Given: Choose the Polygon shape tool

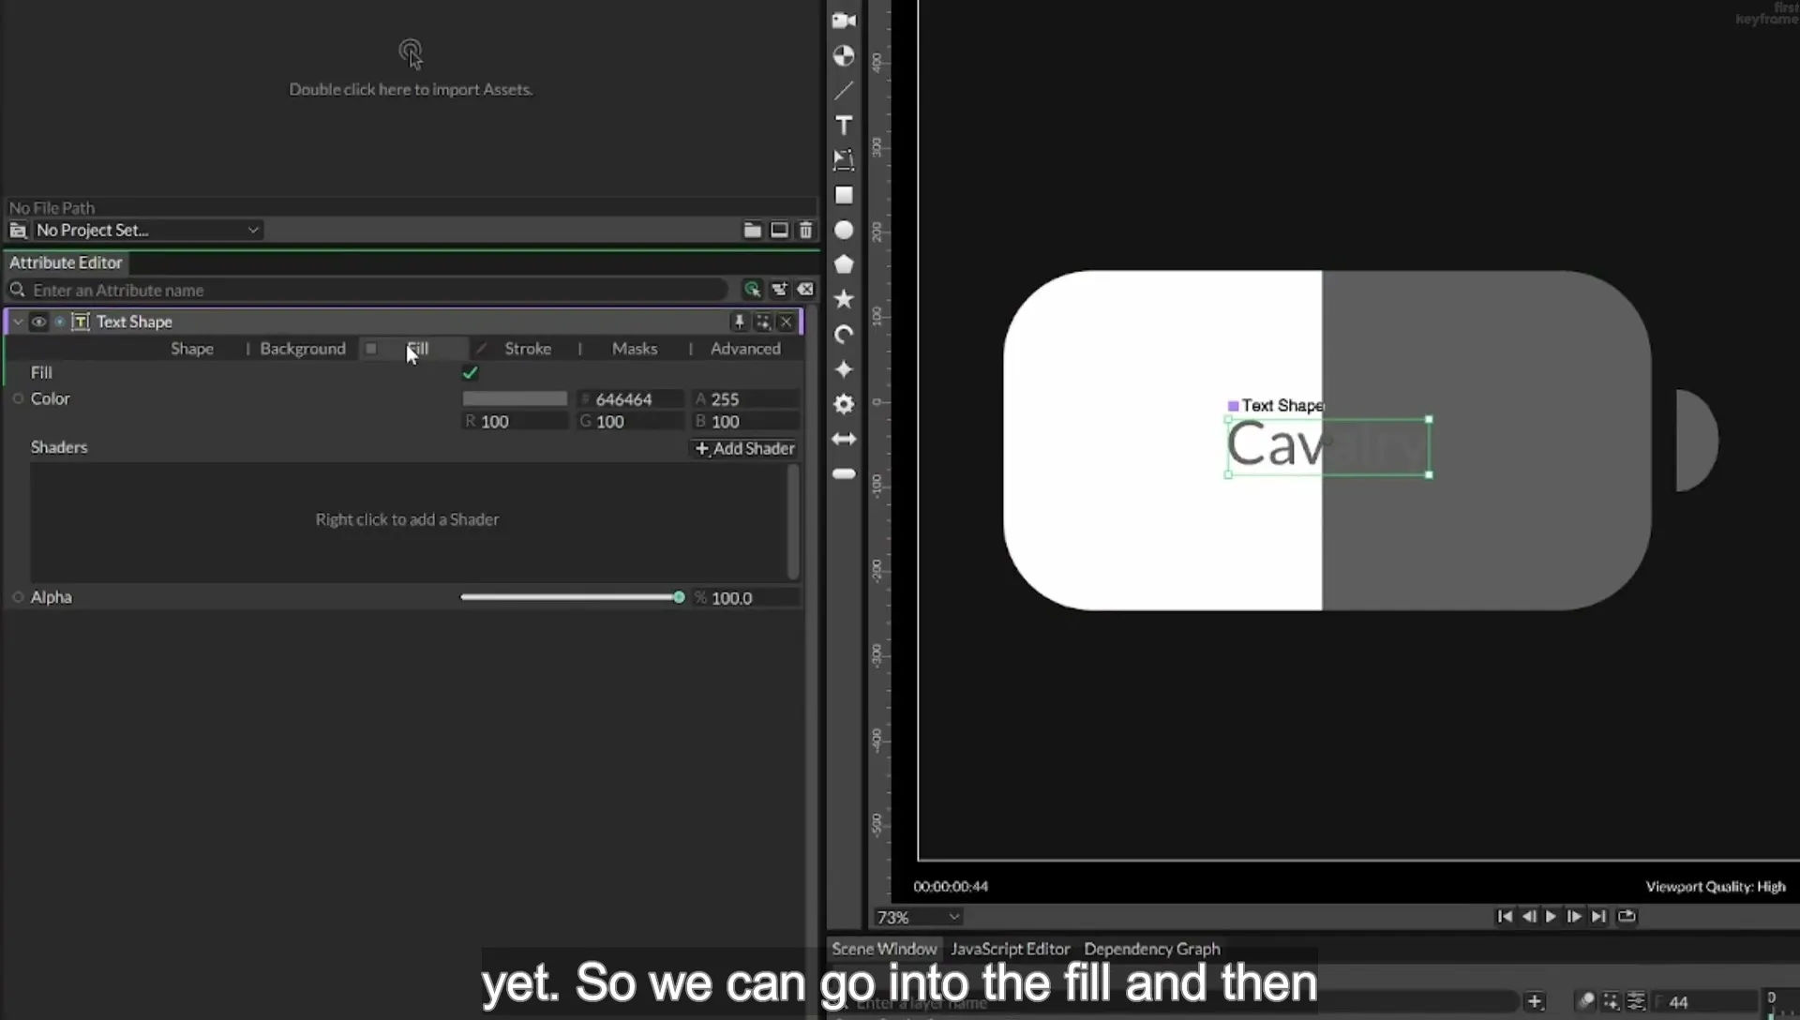Looking at the screenshot, I should 844,264.
